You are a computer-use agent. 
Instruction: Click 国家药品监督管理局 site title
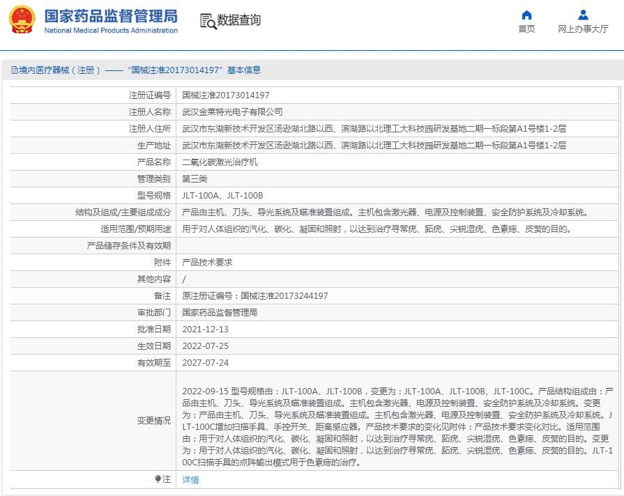click(111, 16)
